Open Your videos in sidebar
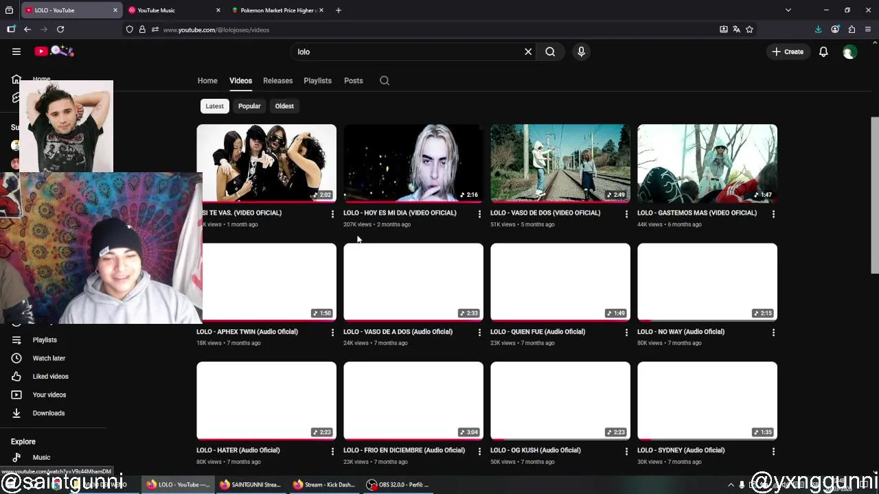Image resolution: width=879 pixels, height=494 pixels. pyautogui.click(x=49, y=395)
